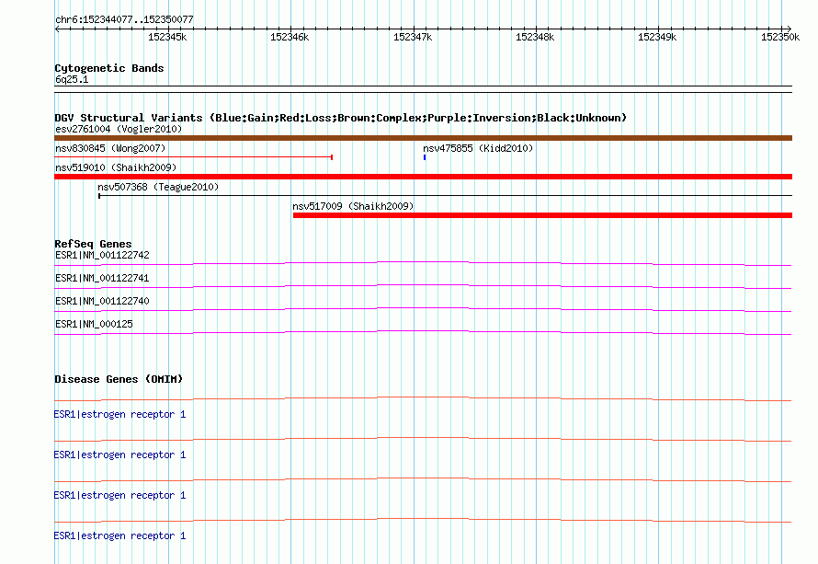Click the DGV Structural Variants track title
Viewport: 818px width, 564px height.
[340, 118]
